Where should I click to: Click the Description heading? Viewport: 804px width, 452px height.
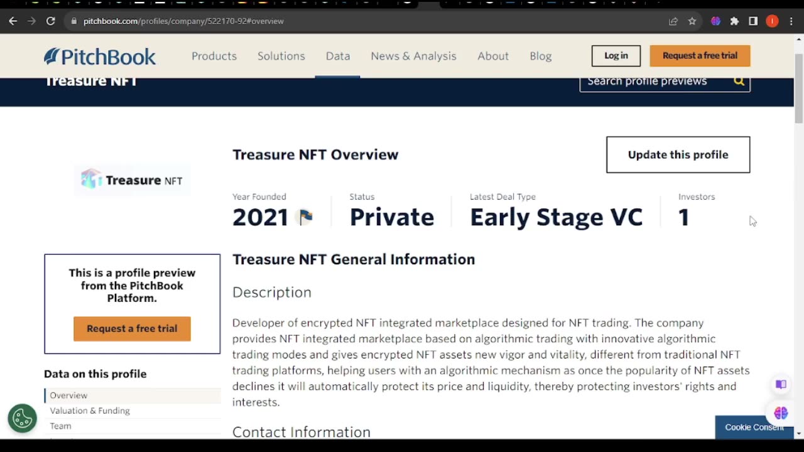272,293
